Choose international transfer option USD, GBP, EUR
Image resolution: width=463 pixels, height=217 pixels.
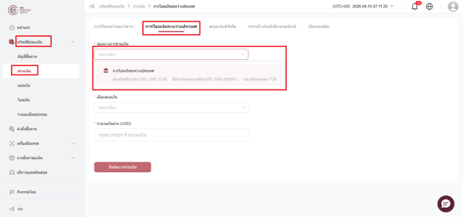(x=189, y=75)
